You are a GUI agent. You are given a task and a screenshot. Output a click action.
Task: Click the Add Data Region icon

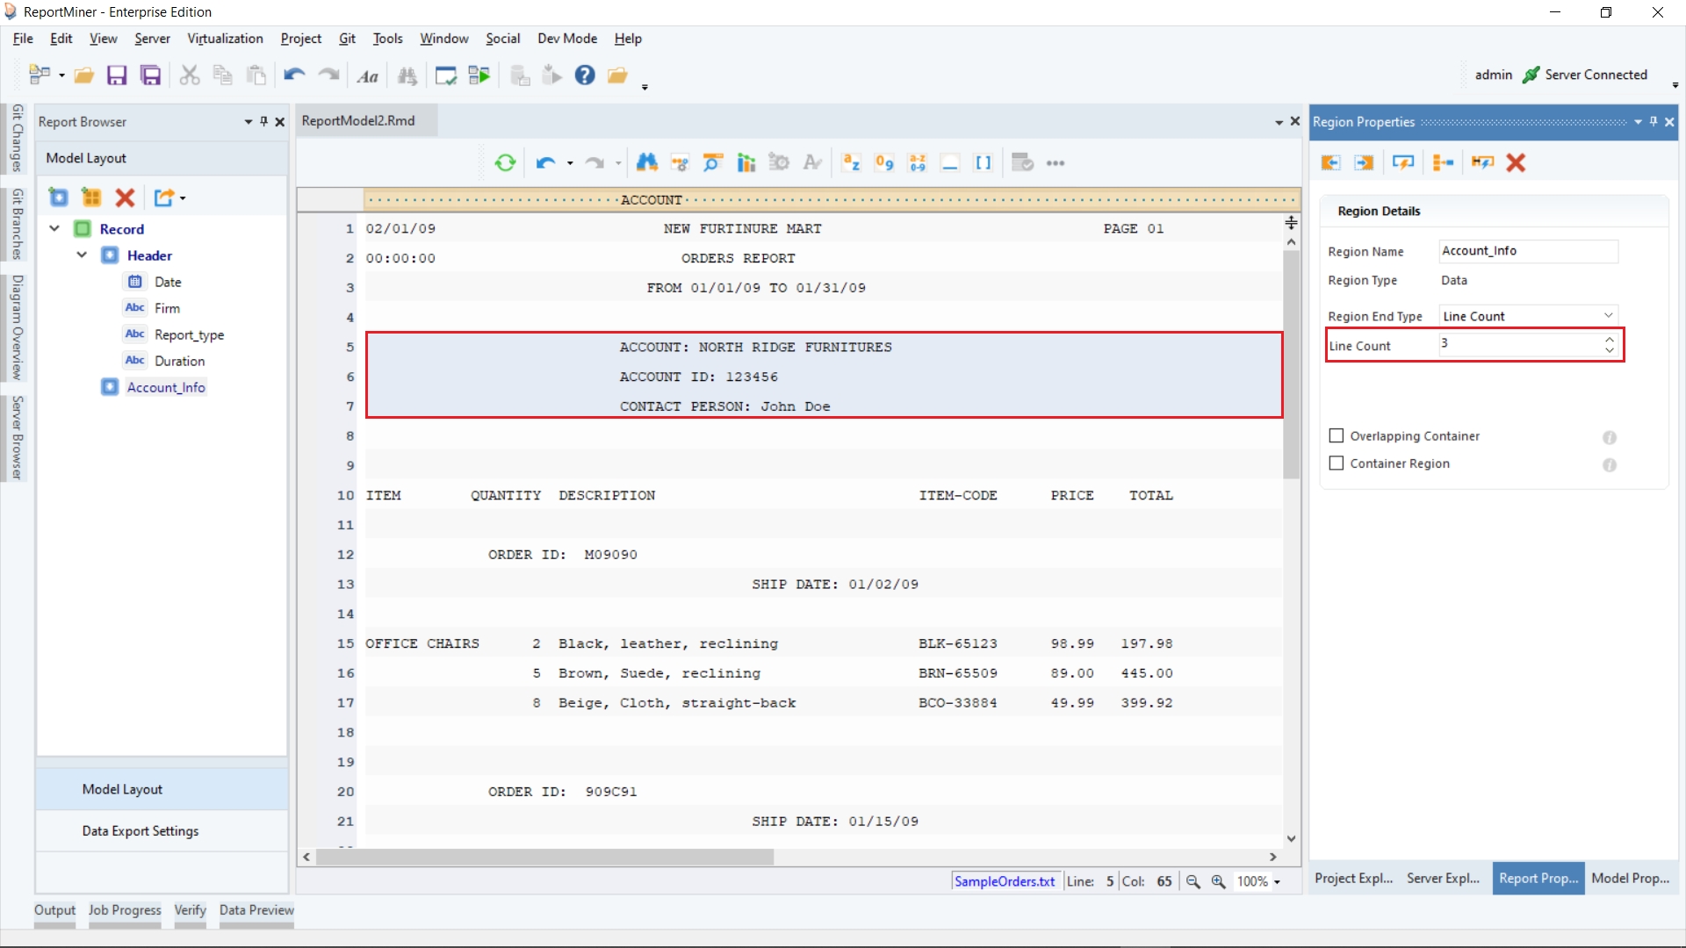coord(59,197)
